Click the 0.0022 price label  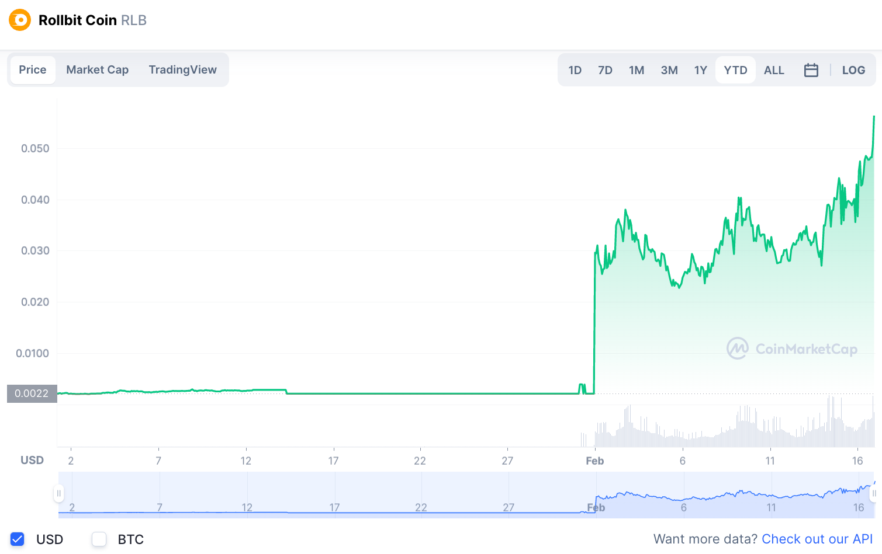click(32, 393)
